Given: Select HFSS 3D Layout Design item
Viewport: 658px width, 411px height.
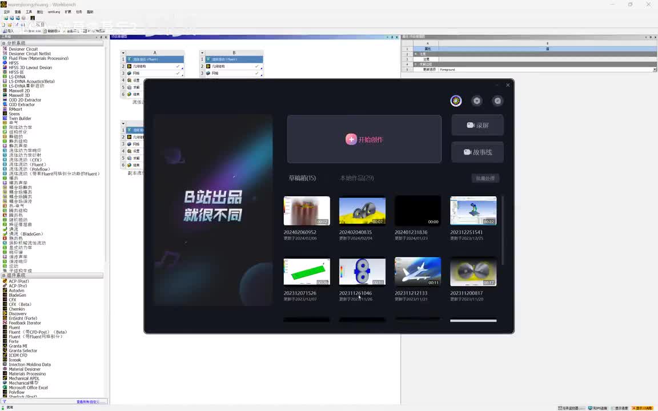Looking at the screenshot, I should [30, 67].
